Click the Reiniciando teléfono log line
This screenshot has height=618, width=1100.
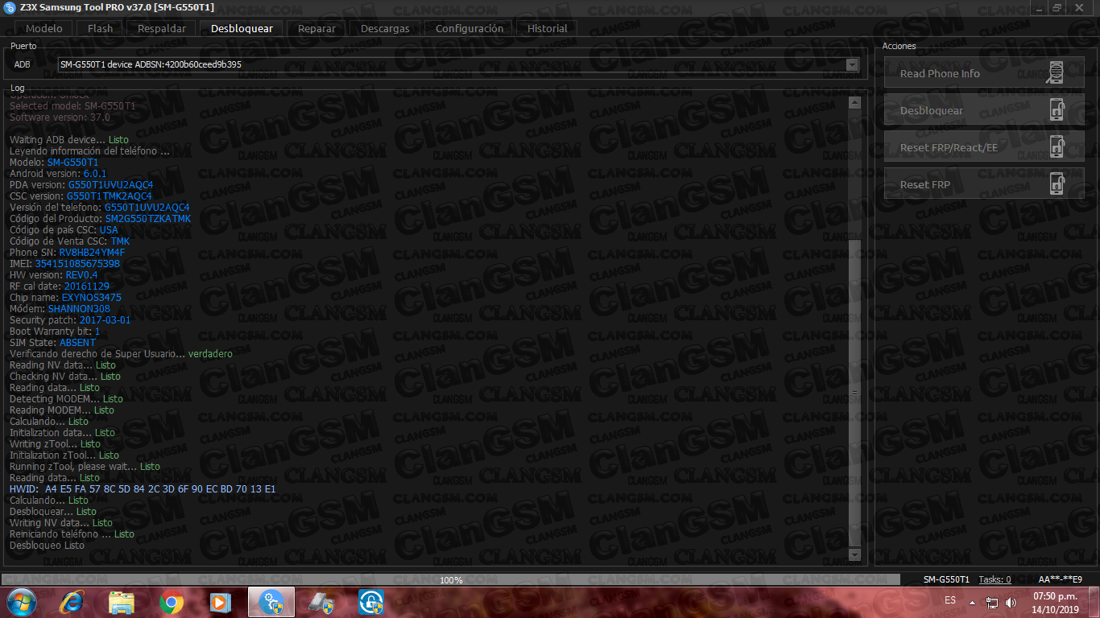coord(72,534)
